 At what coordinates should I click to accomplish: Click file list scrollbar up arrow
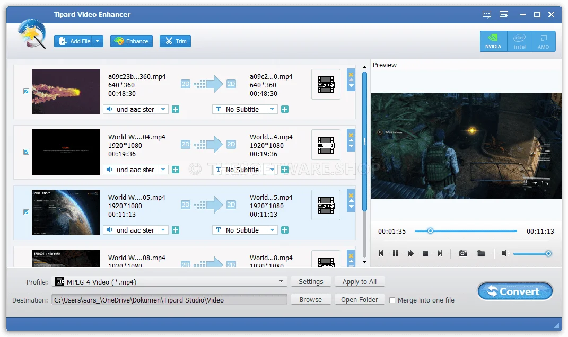point(364,67)
